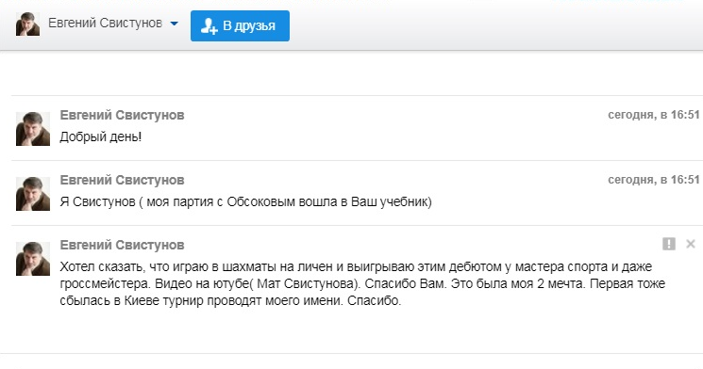Screen dimensions: 703x369
Task: Click the add-person icon in friend button
Action: click(x=209, y=26)
